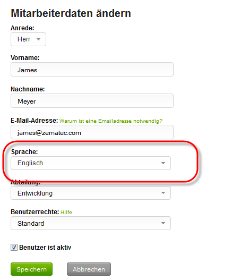Image resolution: width=241 pixels, height=280 pixels.
Task: Uncheck the 'Benutzer ist aktiv' checkbox
Action: [14, 248]
